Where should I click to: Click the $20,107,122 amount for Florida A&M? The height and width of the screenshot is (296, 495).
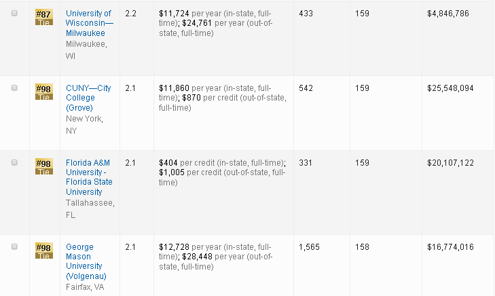click(450, 163)
